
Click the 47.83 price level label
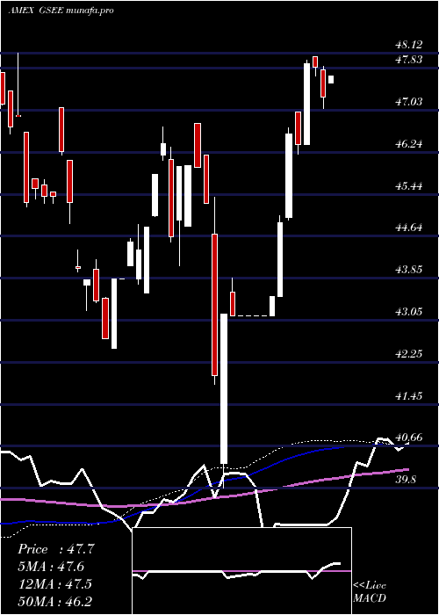[409, 60]
